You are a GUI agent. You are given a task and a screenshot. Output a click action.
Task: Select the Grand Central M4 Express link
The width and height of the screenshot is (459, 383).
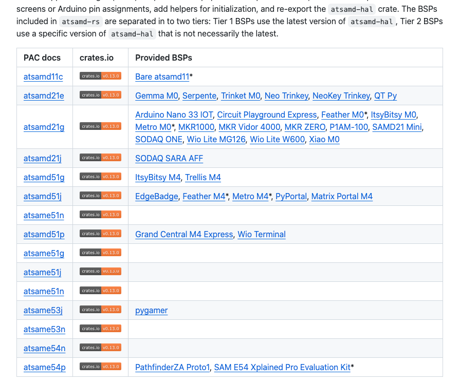tap(184, 234)
